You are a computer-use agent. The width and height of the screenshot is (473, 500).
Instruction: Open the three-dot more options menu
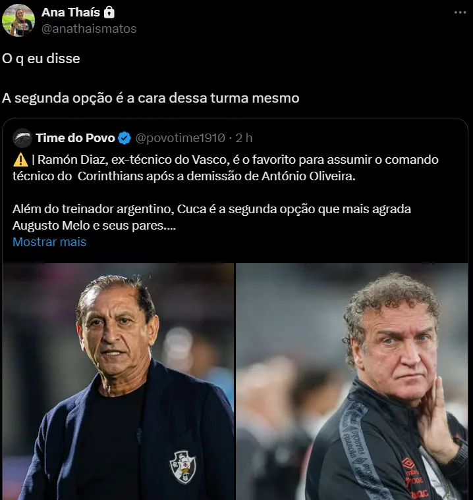[x=461, y=12]
